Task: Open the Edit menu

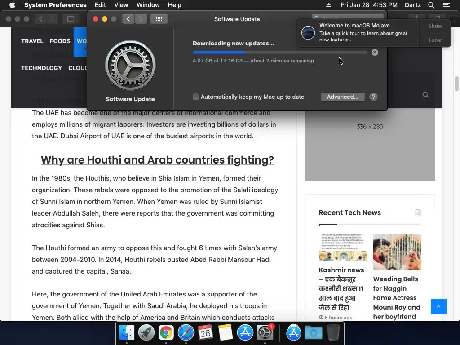Action: pos(100,5)
